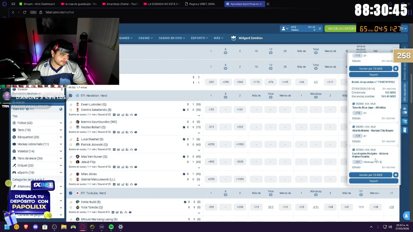Click the upper Repetir button

[x=374, y=75]
